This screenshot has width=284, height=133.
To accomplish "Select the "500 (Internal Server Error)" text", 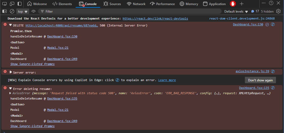I will pyautogui.click(x=124, y=25).
